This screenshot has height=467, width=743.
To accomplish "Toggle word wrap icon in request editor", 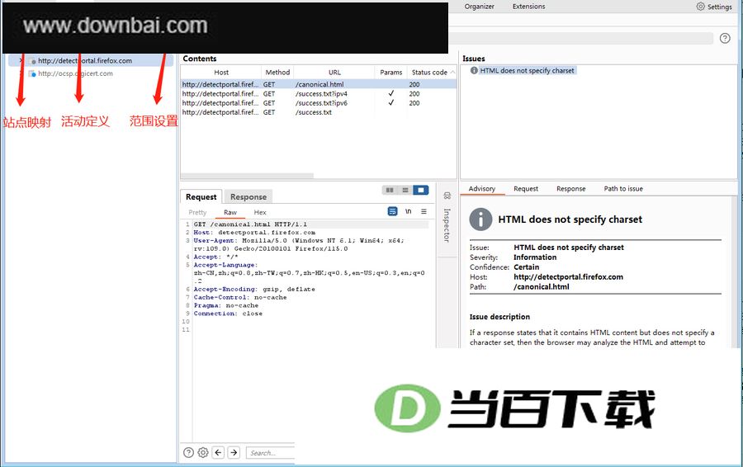I will 392,211.
